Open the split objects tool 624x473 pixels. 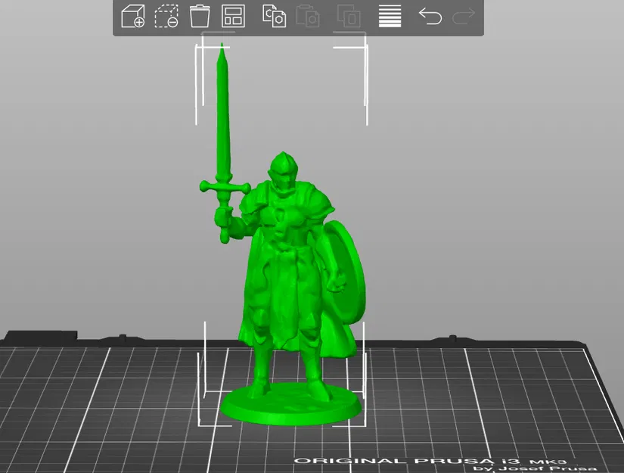235,17
